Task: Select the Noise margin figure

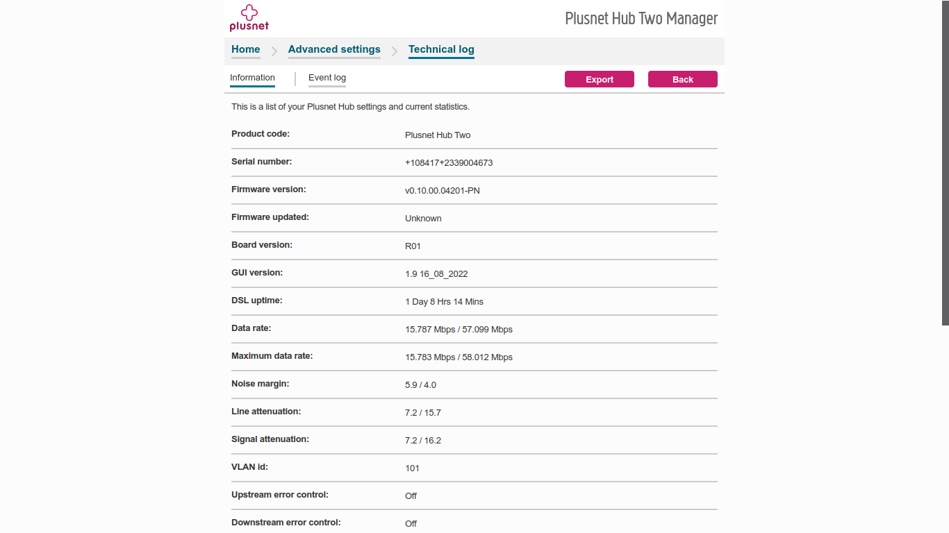Action: [x=420, y=384]
